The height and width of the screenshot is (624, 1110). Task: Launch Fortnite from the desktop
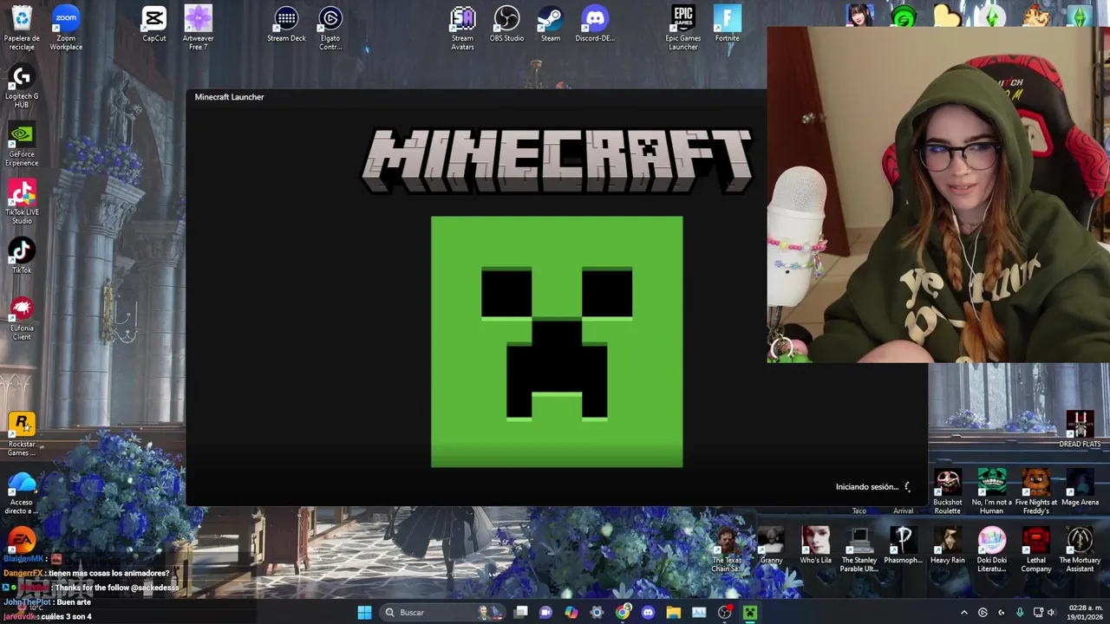(x=728, y=24)
